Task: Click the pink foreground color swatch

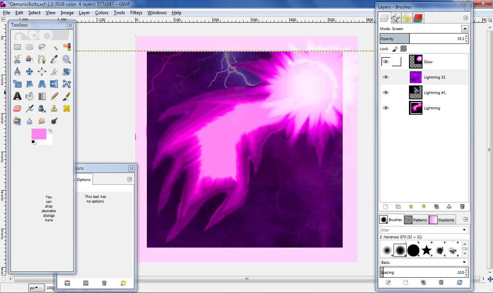Action: point(39,134)
